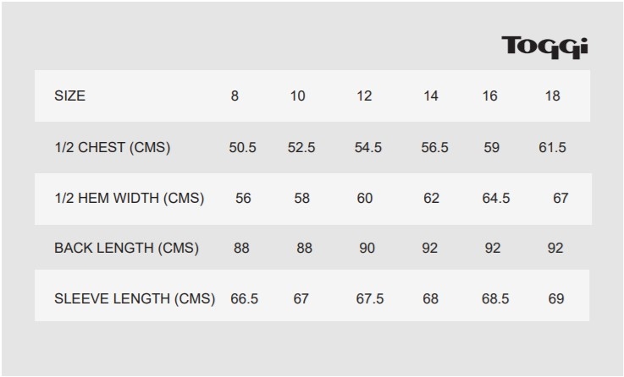Viewport: 624px width, 377px height.
Task: Click the 50.5 chest value
Action: pos(242,147)
